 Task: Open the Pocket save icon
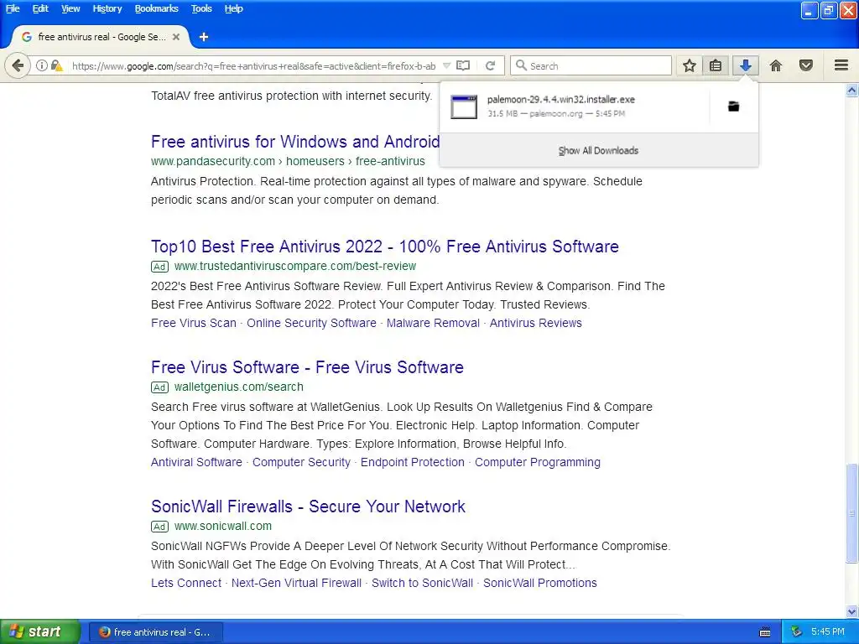pyautogui.click(x=806, y=65)
